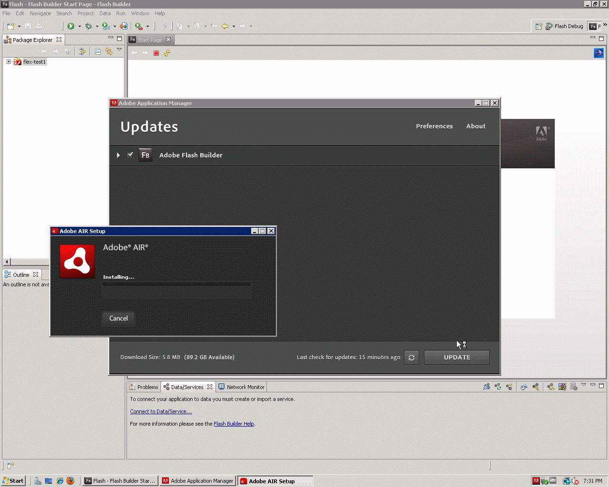Click Link with Editor in Package Explorer
The height and width of the screenshot is (487, 609).
pos(109,51)
